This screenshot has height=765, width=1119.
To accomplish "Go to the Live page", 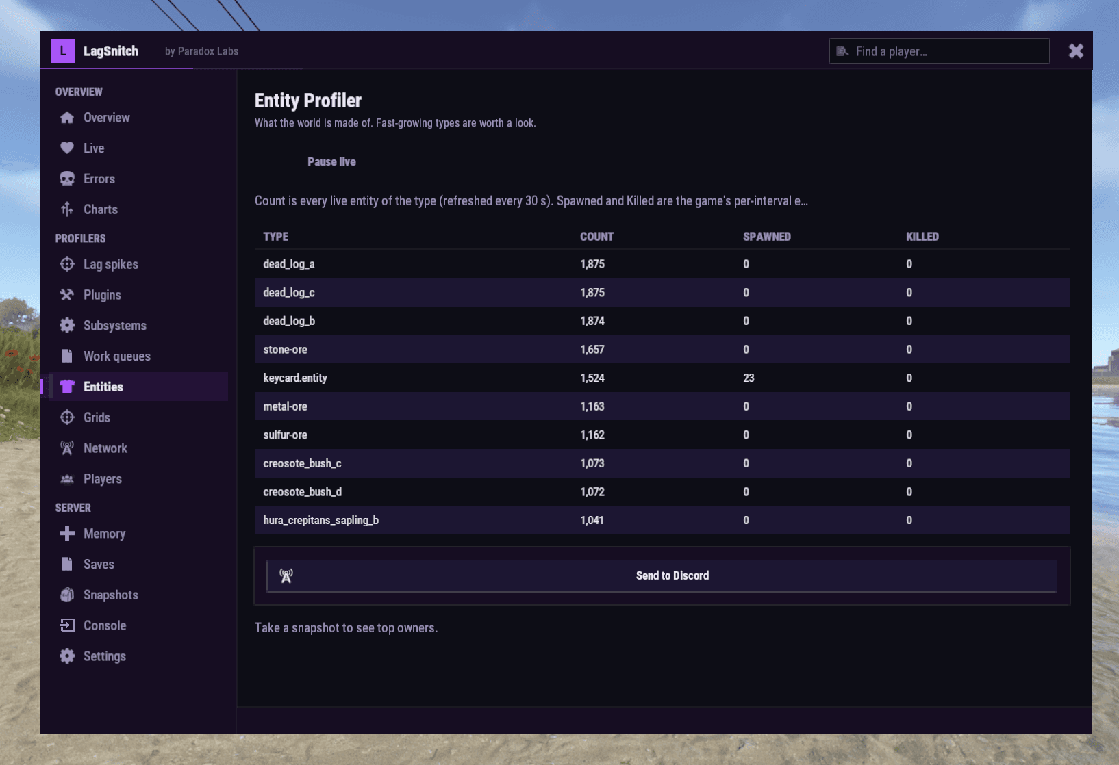I will pos(138,148).
